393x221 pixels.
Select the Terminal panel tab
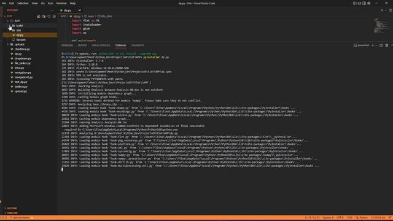[x=120, y=45]
